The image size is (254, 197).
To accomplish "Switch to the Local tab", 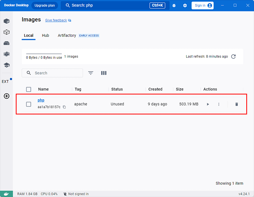I will [x=28, y=35].
